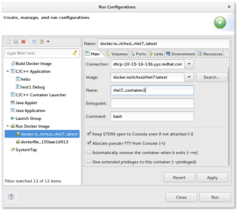The image size is (237, 210).
Task: Click the Run button
Action: [215, 197]
